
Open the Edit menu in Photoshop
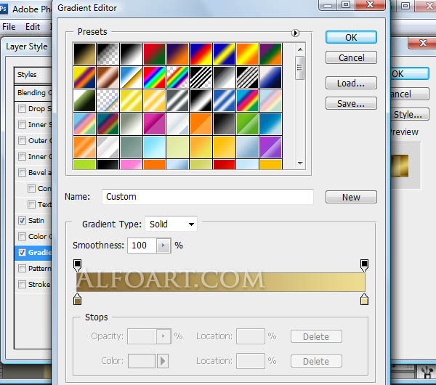[x=33, y=27]
